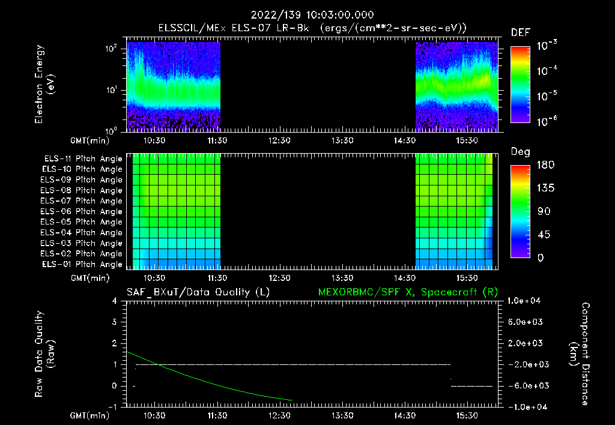Click the 10^-6 DEF color bar tick
Screen dimensions: 615x425
547,121
